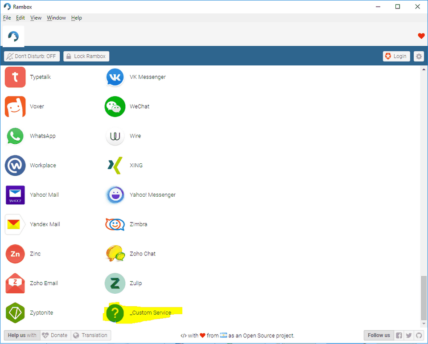
Task: Click the Help us with label
Action: click(x=22, y=335)
